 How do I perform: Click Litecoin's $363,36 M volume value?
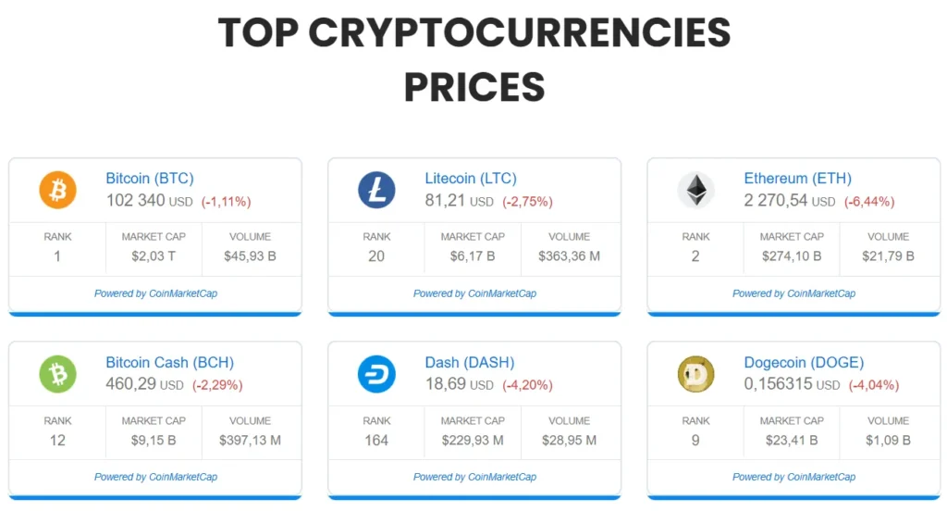[569, 256]
